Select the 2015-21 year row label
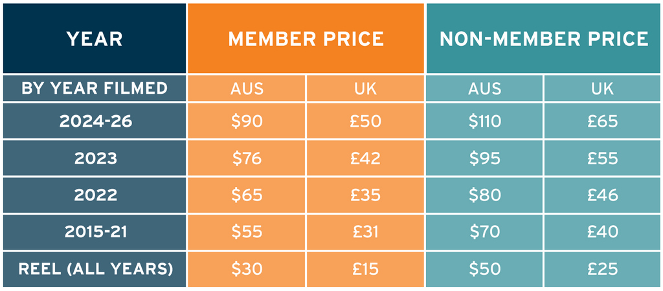 click(95, 232)
